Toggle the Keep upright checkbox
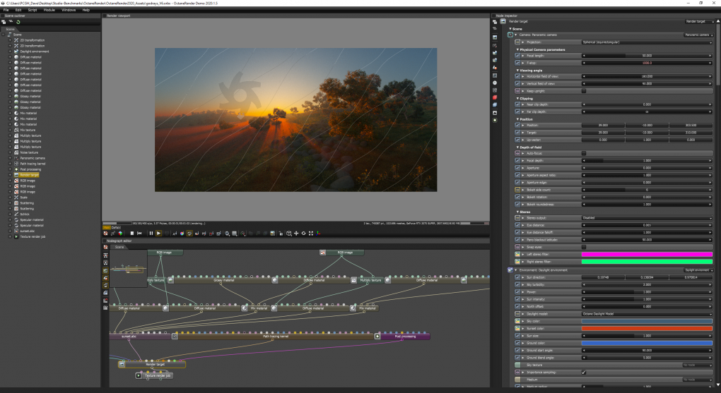The image size is (721, 393). (x=584, y=91)
